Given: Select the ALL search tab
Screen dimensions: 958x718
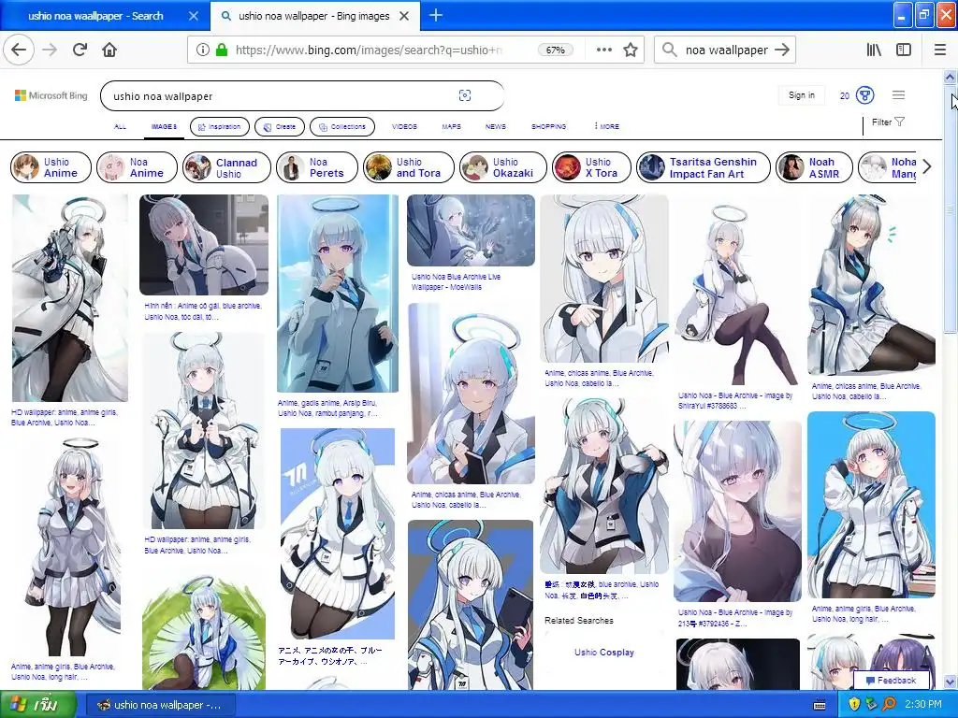Looking at the screenshot, I should tap(121, 126).
